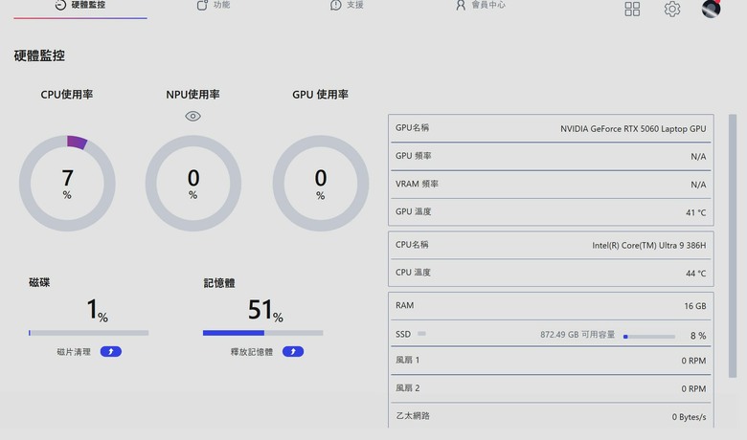Select the GPU 頻率 'N/A' value
Screen dimensions: 747x440
click(x=698, y=157)
